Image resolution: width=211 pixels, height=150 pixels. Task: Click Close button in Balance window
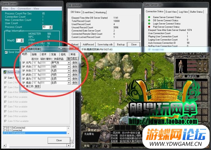tap(59, 140)
